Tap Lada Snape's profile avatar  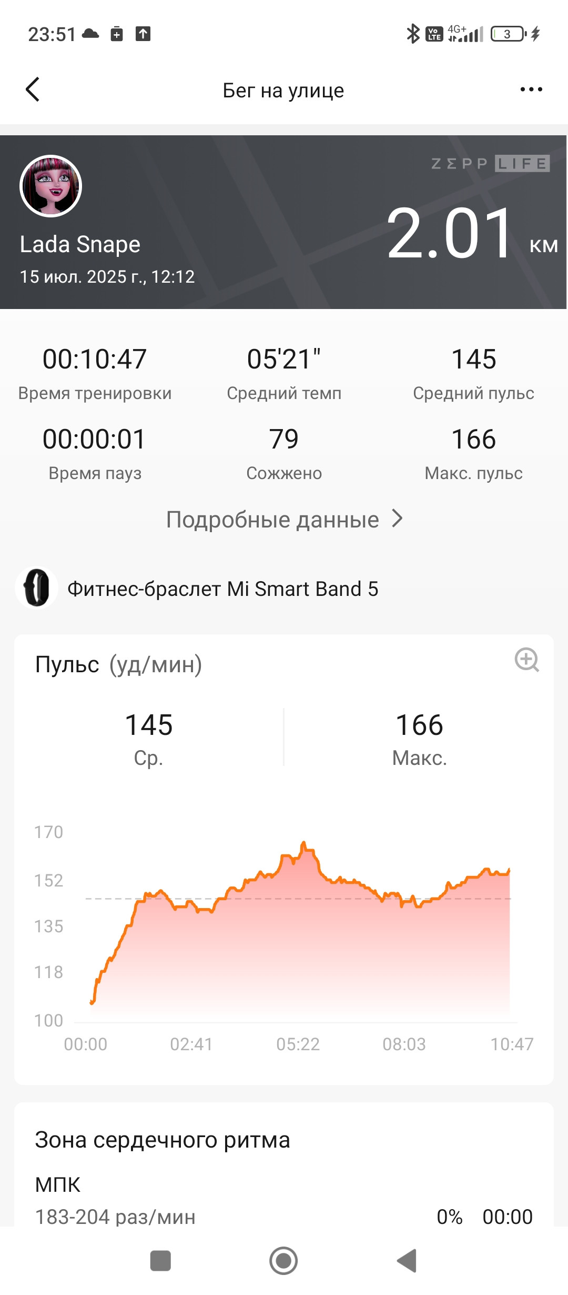(x=50, y=186)
